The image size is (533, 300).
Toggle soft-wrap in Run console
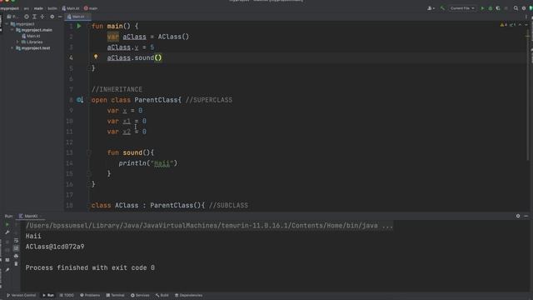coord(16,241)
